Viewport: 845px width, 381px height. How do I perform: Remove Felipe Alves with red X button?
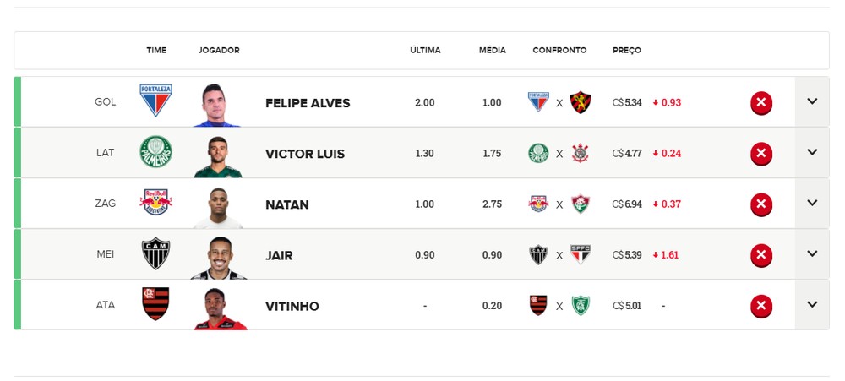click(x=761, y=102)
